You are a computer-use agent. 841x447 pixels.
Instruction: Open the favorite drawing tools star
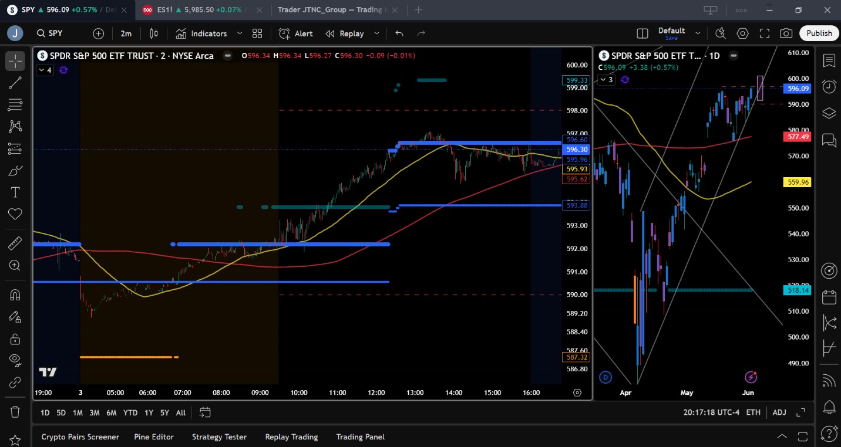[x=15, y=439]
